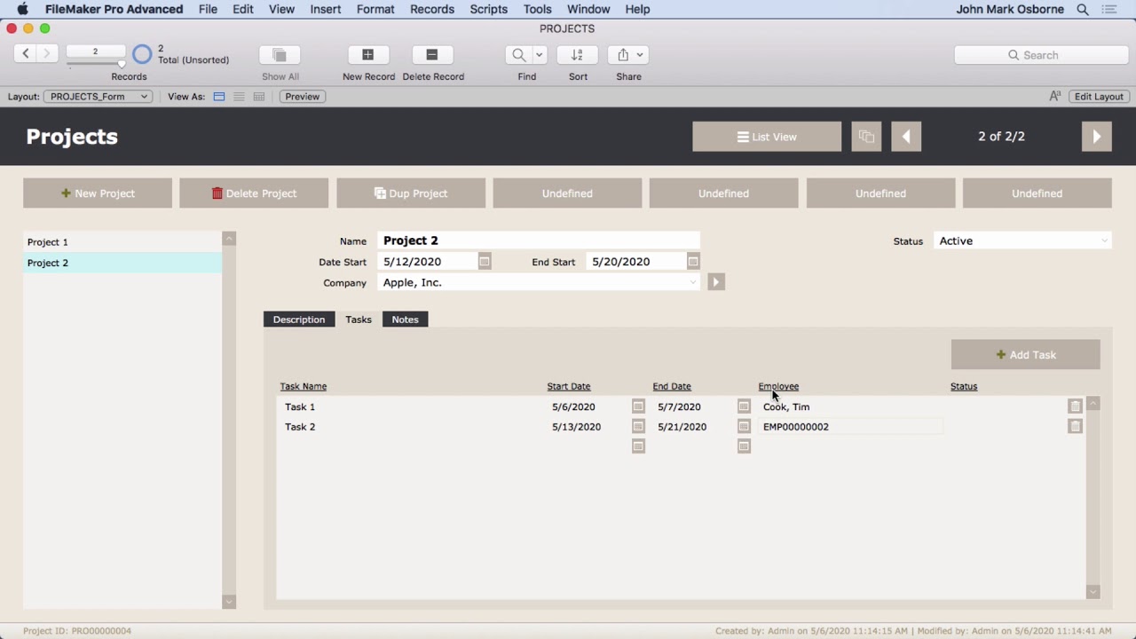The height and width of the screenshot is (639, 1136).
Task: Open the Company dropdown arrow
Action: (x=693, y=282)
